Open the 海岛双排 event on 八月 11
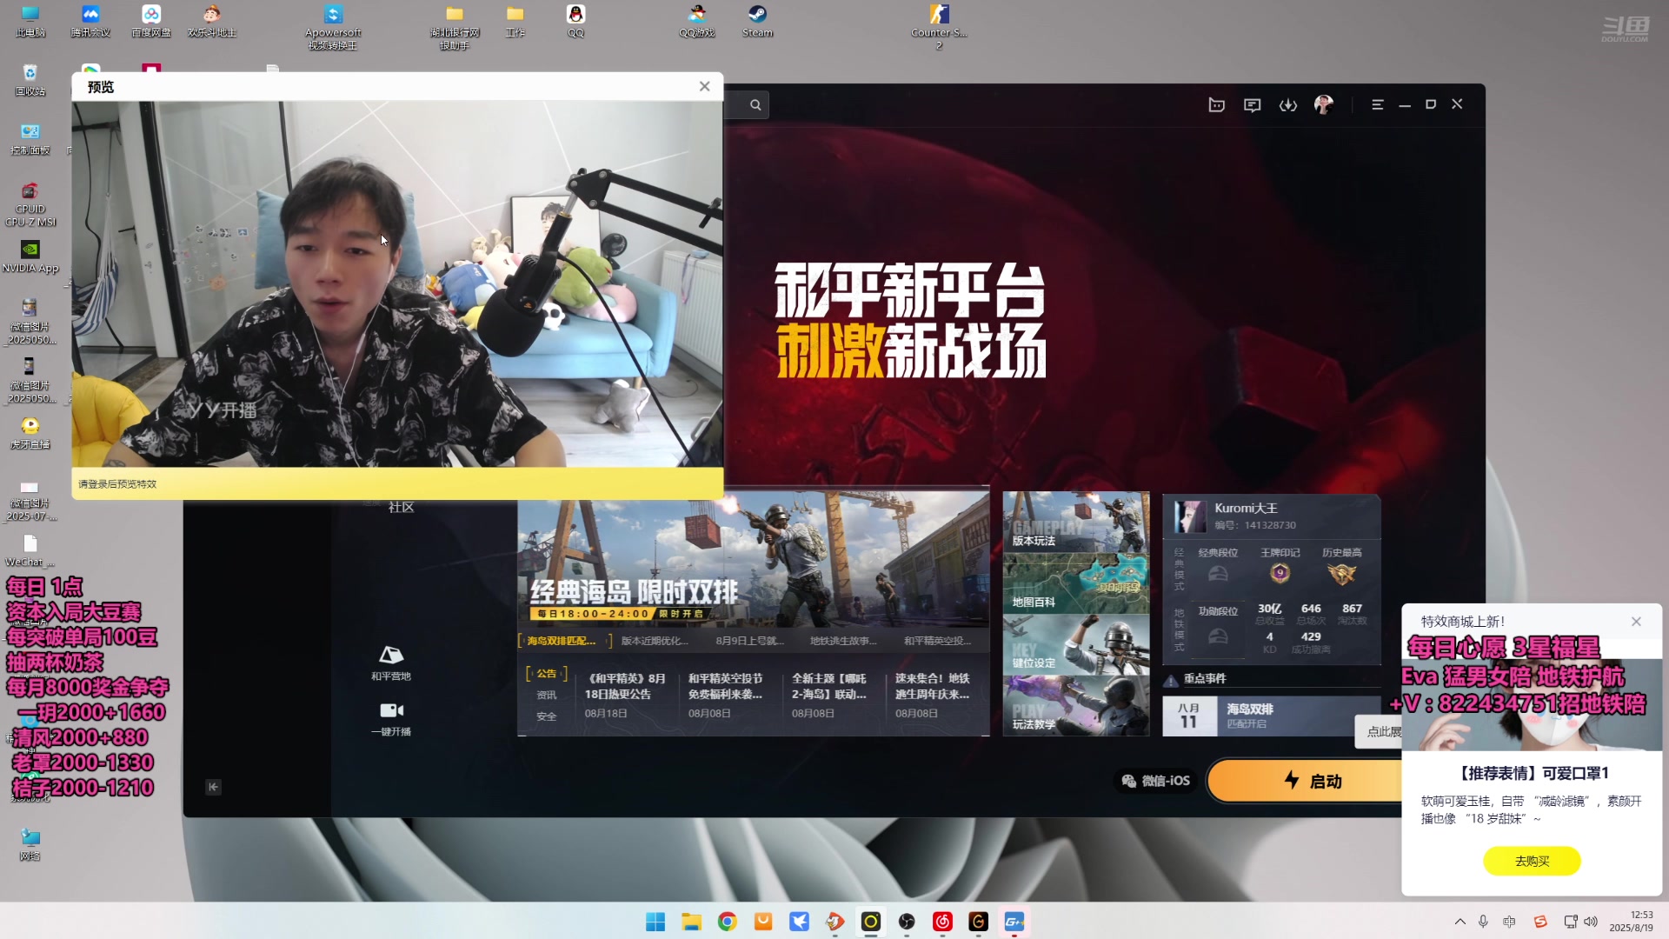 (x=1271, y=716)
